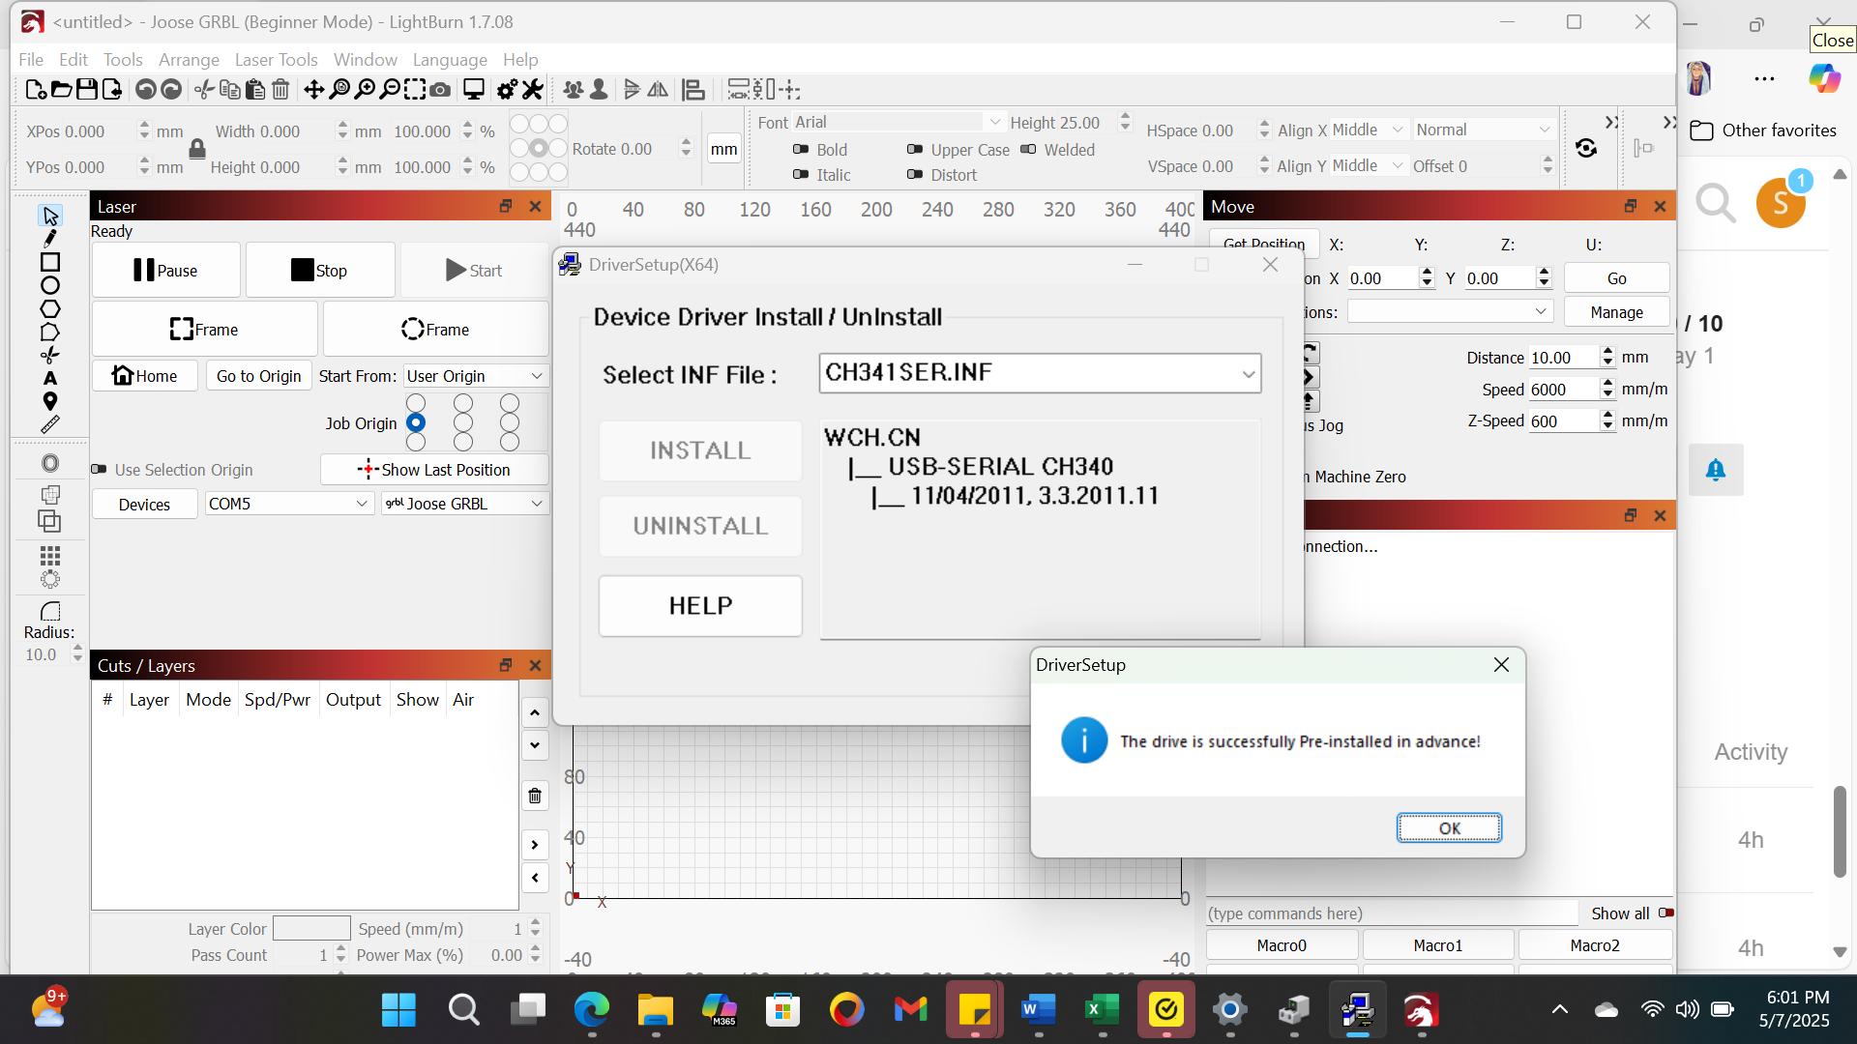1857x1044 pixels.
Task: Click the HELP button in DriverSetup
Action: coord(700,605)
